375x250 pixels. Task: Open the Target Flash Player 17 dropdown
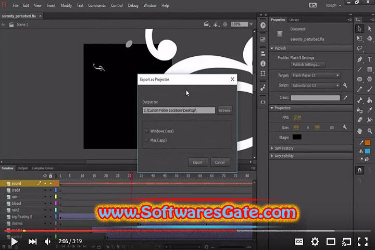point(315,76)
